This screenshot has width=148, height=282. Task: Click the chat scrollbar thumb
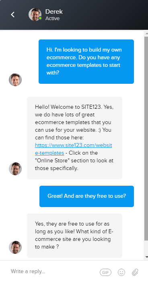point(146,139)
